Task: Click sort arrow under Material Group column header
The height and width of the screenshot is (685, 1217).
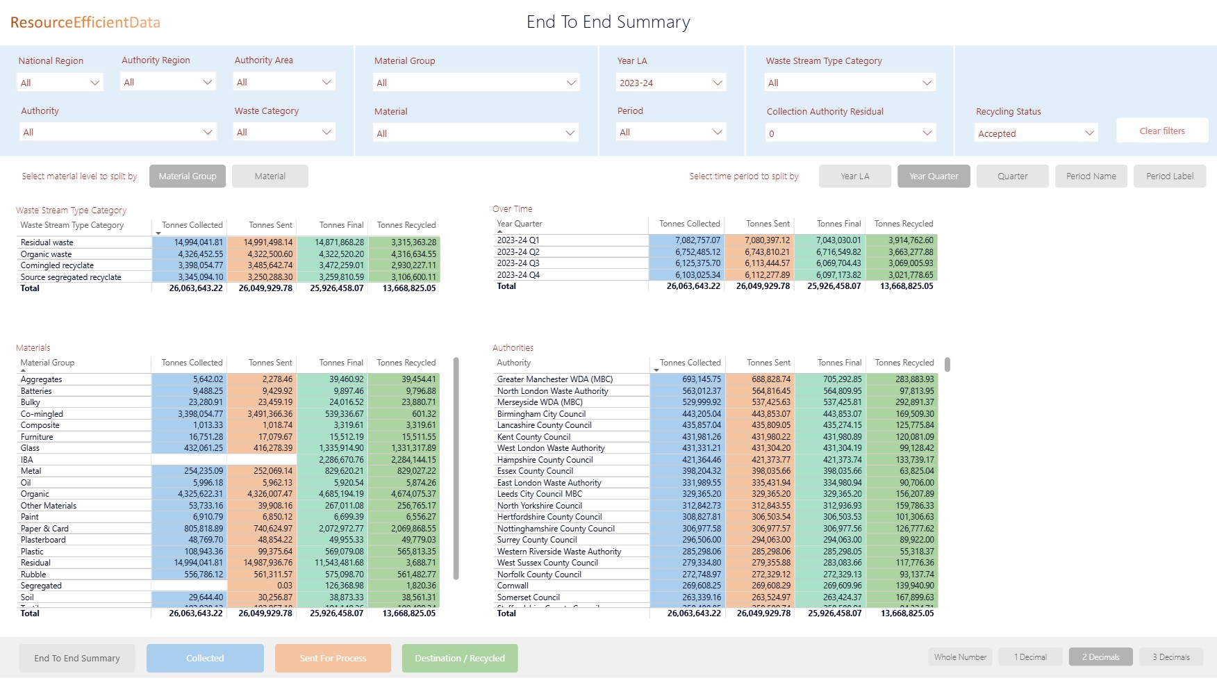Action: pyautogui.click(x=23, y=370)
